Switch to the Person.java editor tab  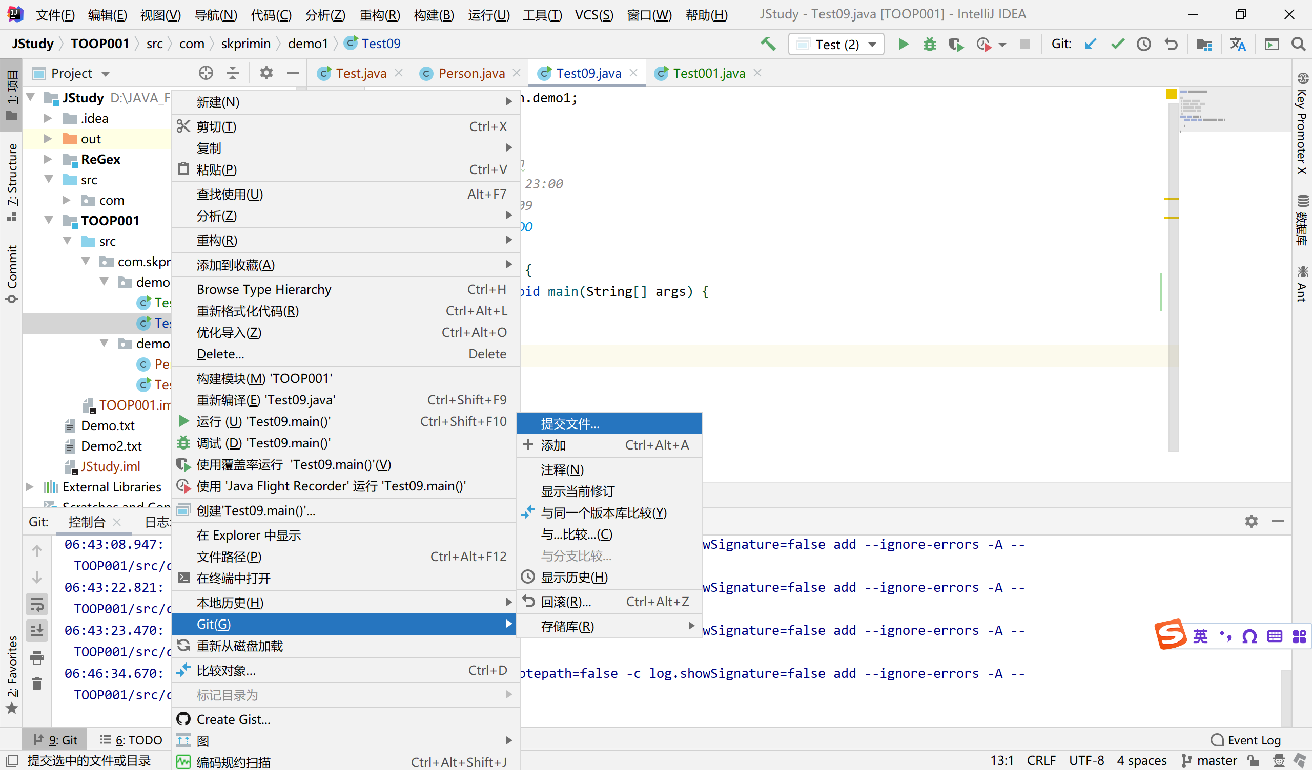(470, 73)
